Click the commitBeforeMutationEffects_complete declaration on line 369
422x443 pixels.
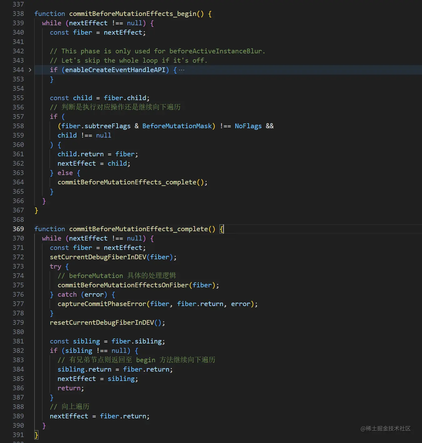(138, 229)
